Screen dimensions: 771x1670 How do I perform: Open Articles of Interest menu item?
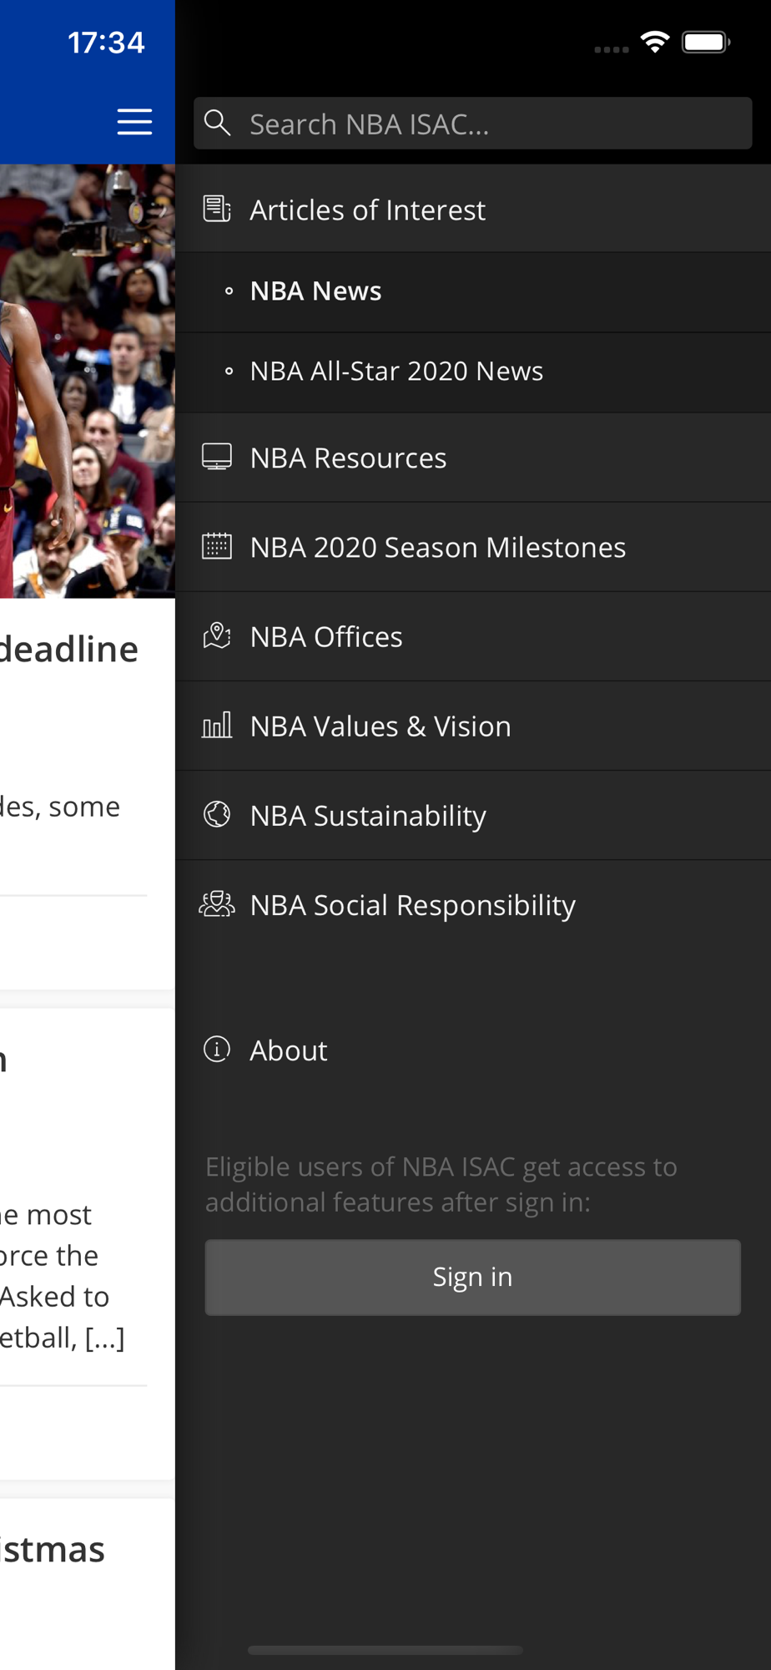[x=473, y=209]
